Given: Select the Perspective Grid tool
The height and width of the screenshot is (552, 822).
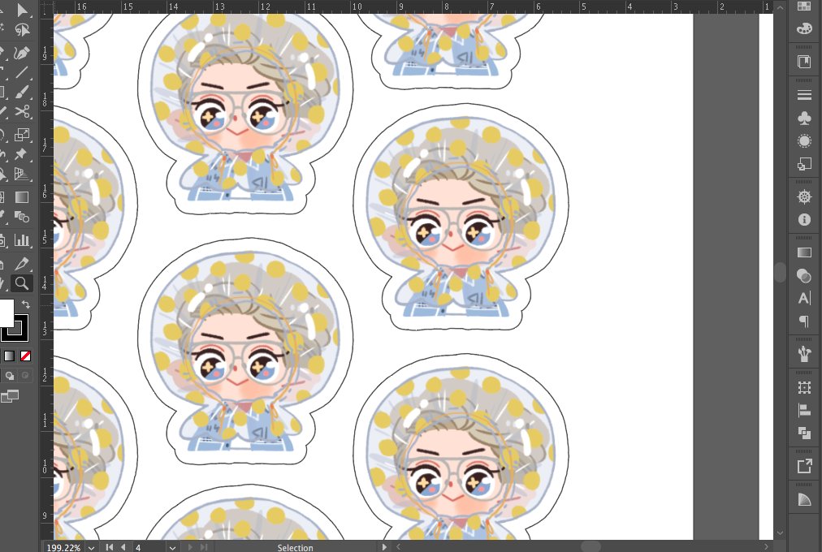Looking at the screenshot, I should coord(22,174).
